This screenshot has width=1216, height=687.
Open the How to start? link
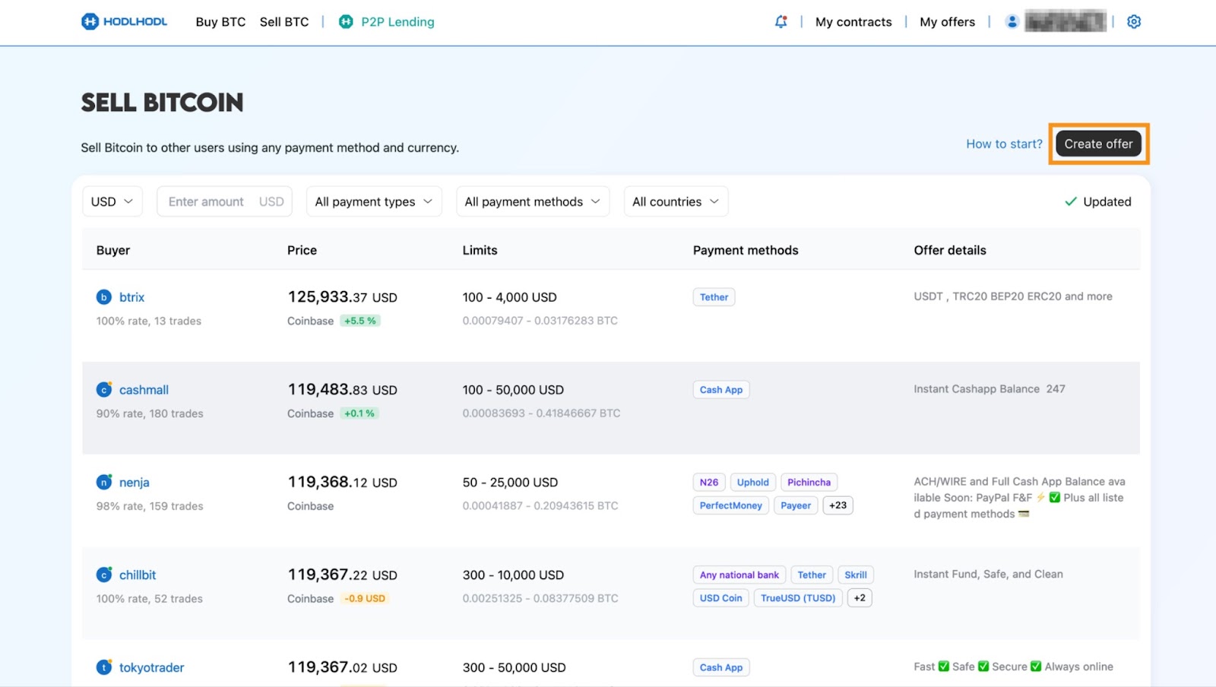tap(1004, 144)
